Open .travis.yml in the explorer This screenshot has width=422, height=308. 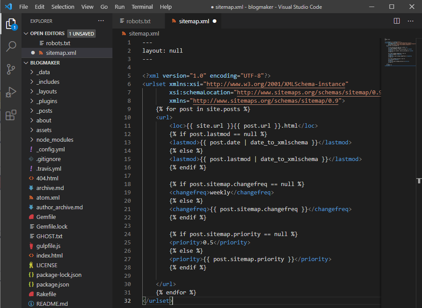(48, 168)
